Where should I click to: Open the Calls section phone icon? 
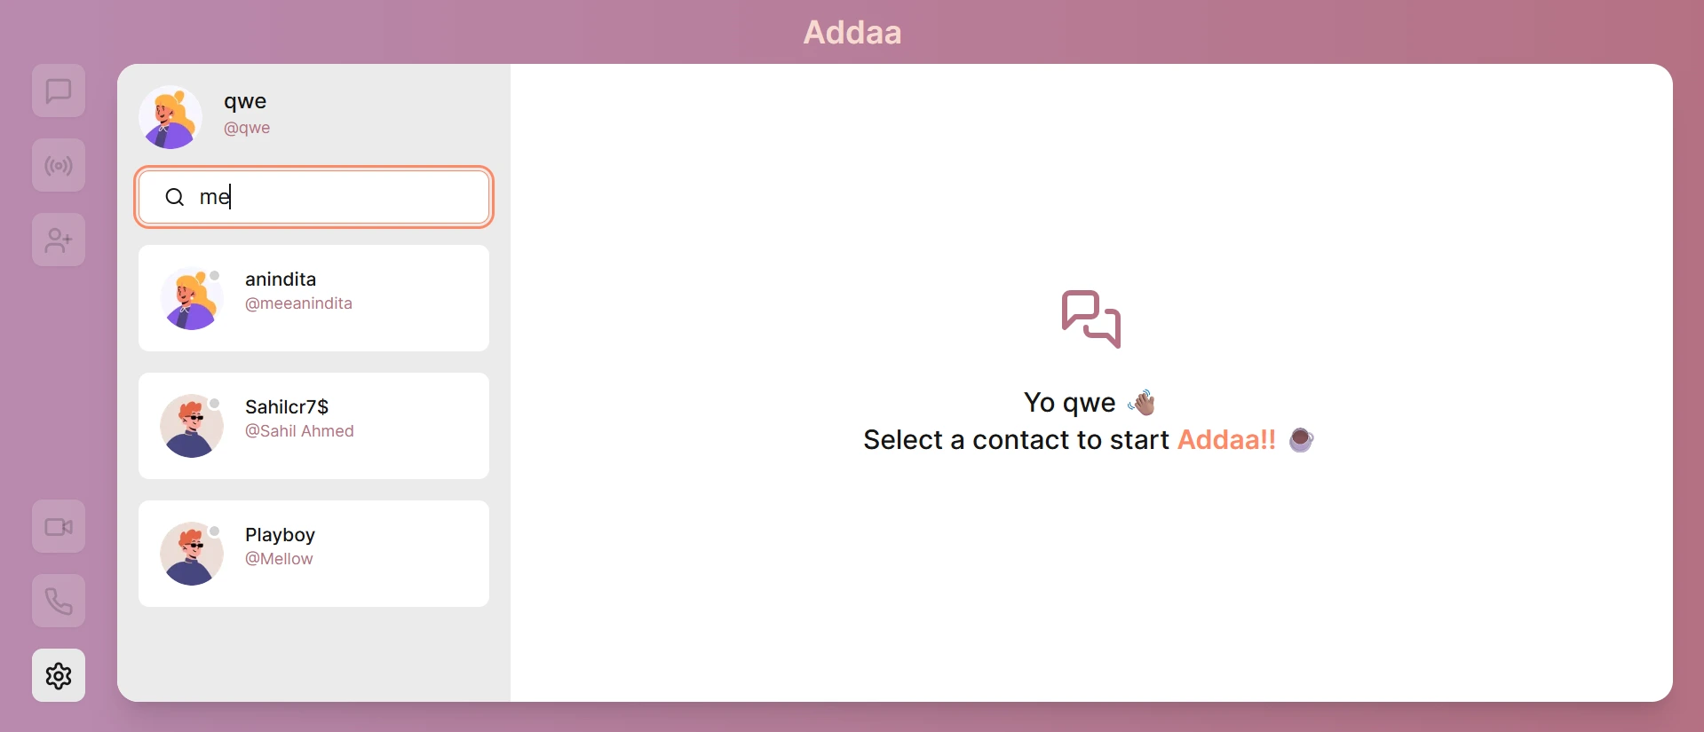click(x=58, y=601)
